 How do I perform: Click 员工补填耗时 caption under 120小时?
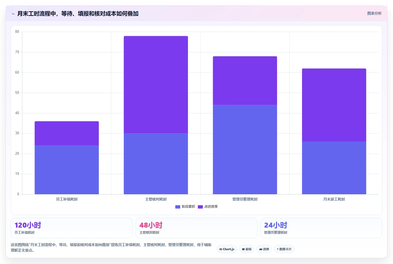click(25, 233)
